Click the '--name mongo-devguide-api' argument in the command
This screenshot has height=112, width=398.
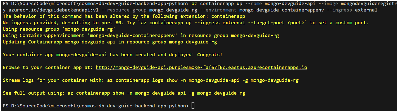point(280,4)
